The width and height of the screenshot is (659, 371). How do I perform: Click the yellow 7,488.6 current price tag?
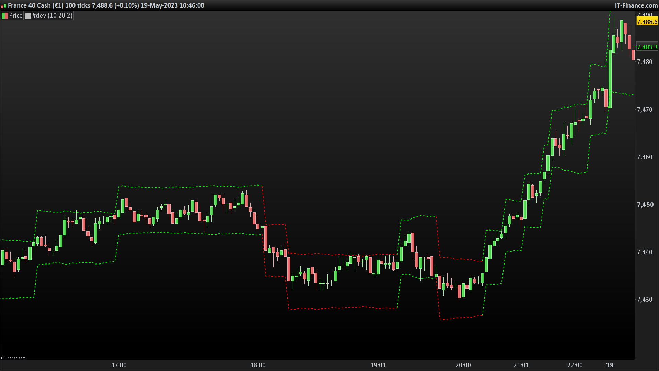coord(647,22)
